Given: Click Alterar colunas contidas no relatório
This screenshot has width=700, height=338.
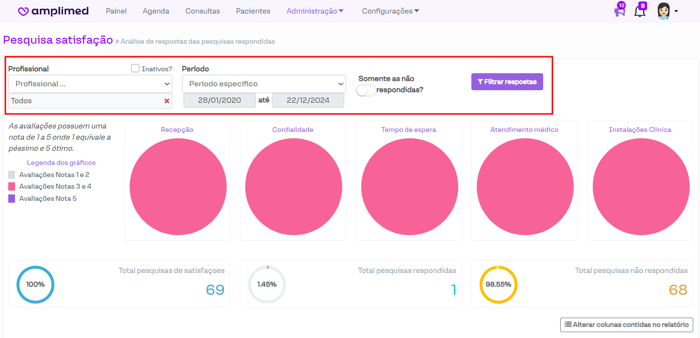Looking at the screenshot, I should click(627, 325).
